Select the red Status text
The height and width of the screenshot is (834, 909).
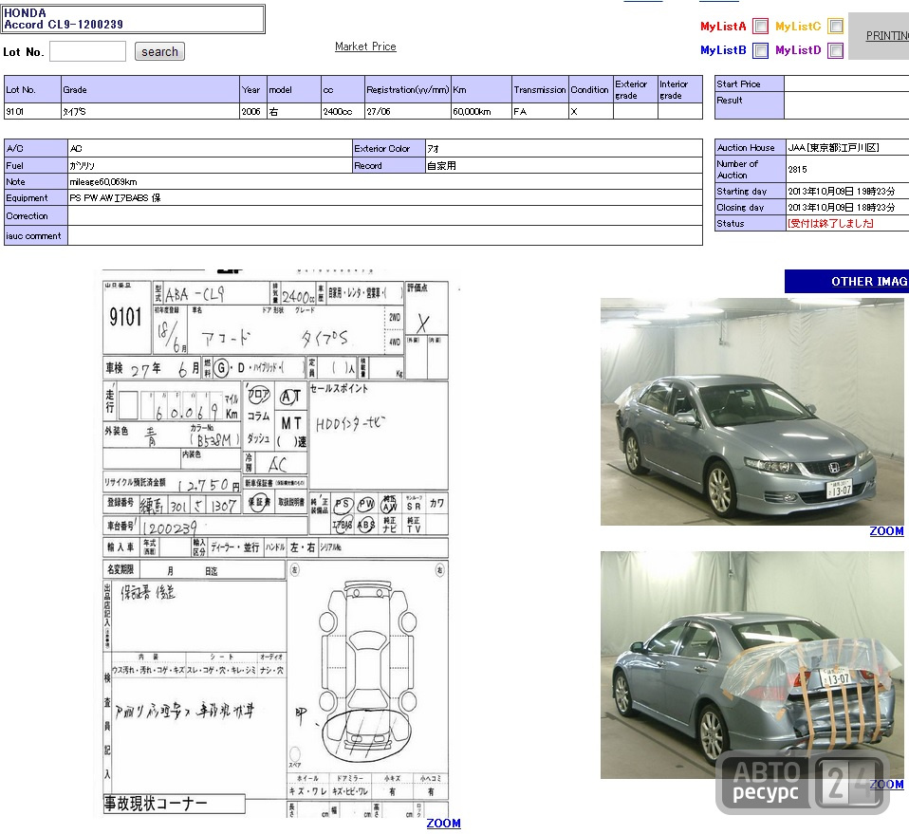(831, 223)
